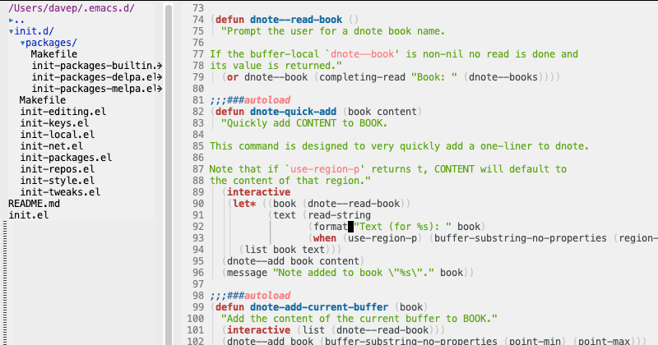Open init.d/ directory entry
Image resolution: width=658 pixels, height=345 pixels.
pos(35,31)
